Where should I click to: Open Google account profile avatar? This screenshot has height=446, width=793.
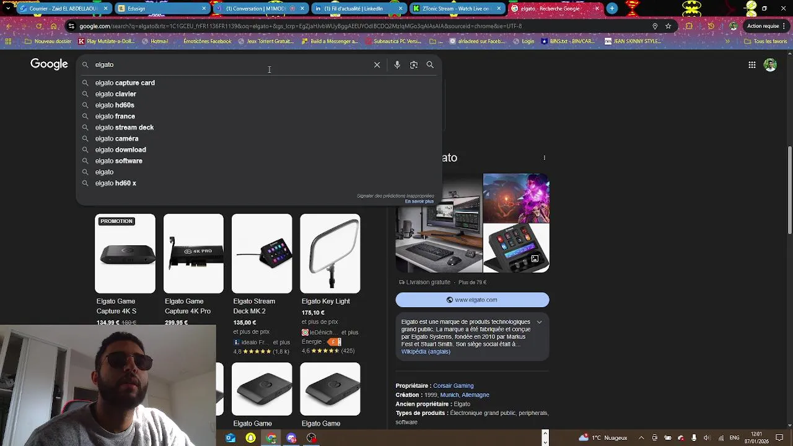pyautogui.click(x=770, y=64)
